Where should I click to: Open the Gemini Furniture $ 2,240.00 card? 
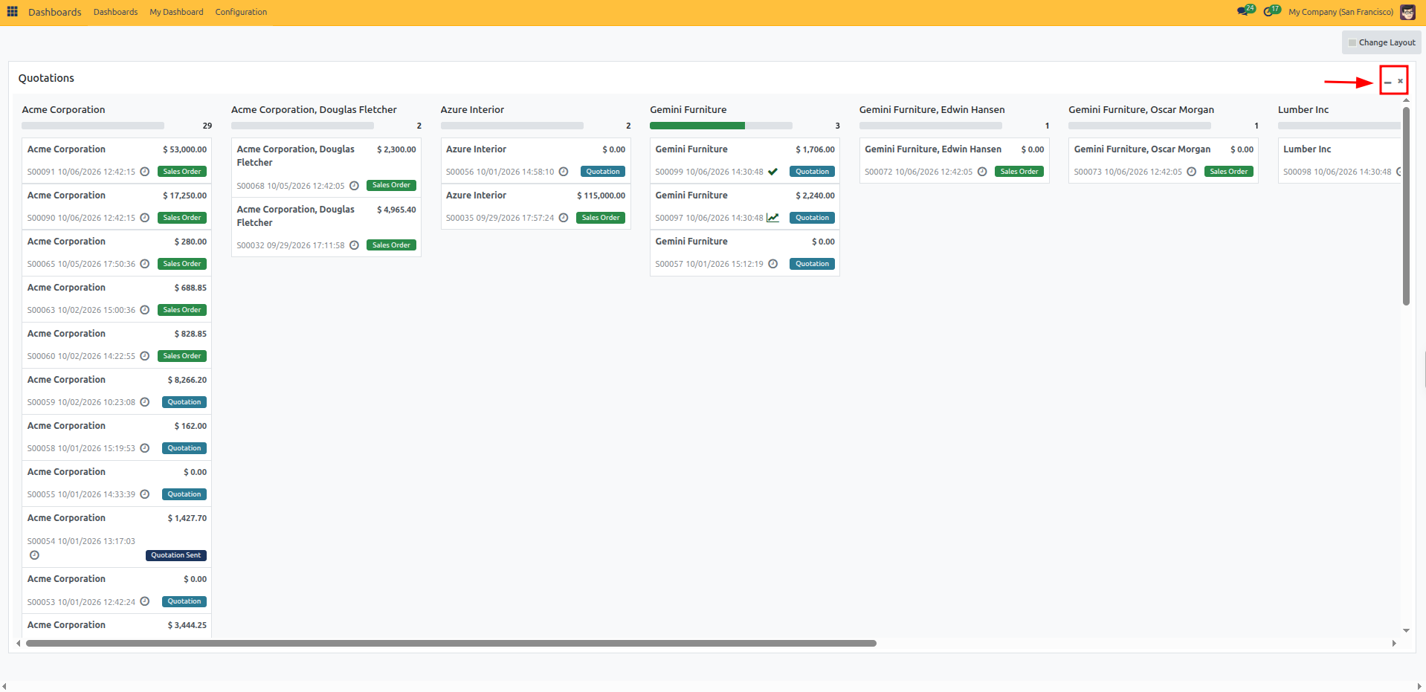click(x=744, y=207)
